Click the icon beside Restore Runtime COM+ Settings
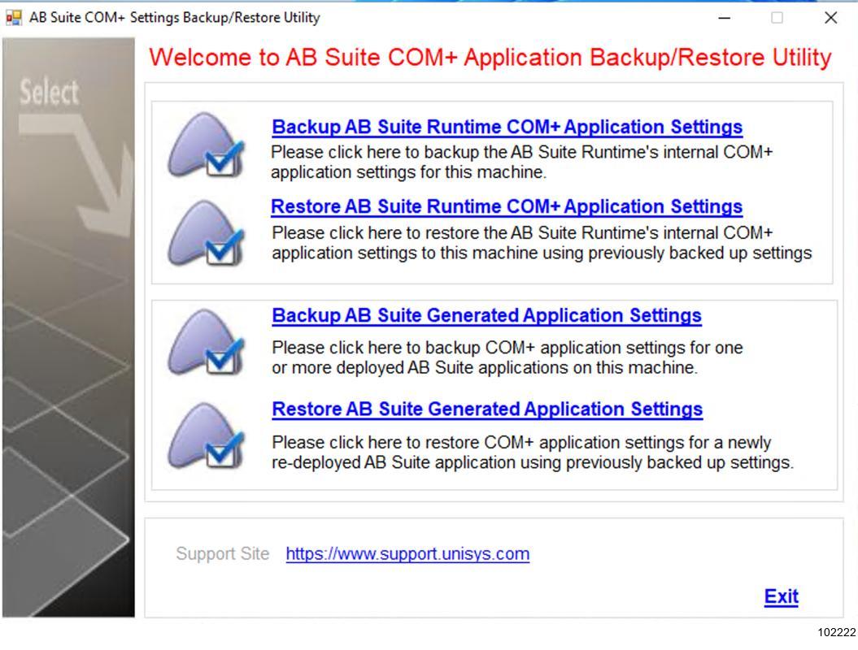The height and width of the screenshot is (650, 858). click(207, 233)
